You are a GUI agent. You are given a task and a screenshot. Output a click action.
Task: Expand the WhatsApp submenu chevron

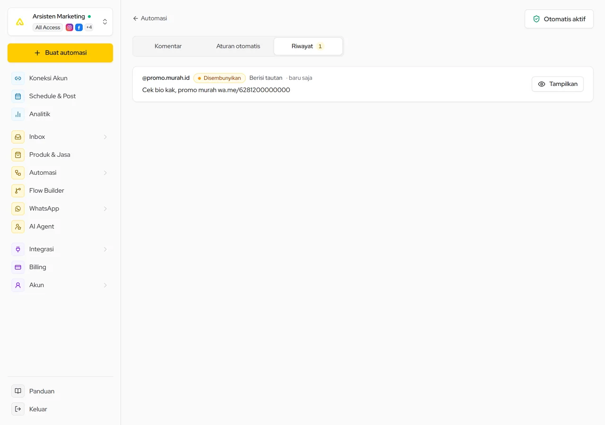click(x=105, y=209)
